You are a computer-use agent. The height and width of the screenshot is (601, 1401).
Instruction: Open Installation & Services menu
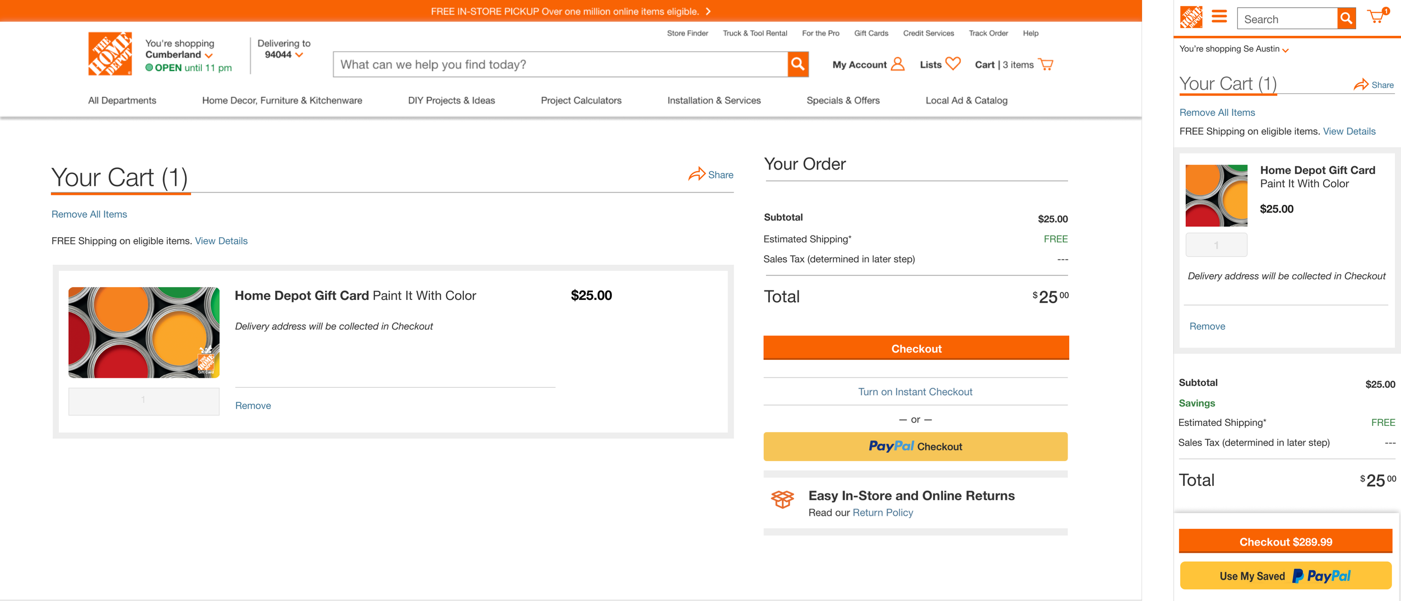tap(714, 100)
